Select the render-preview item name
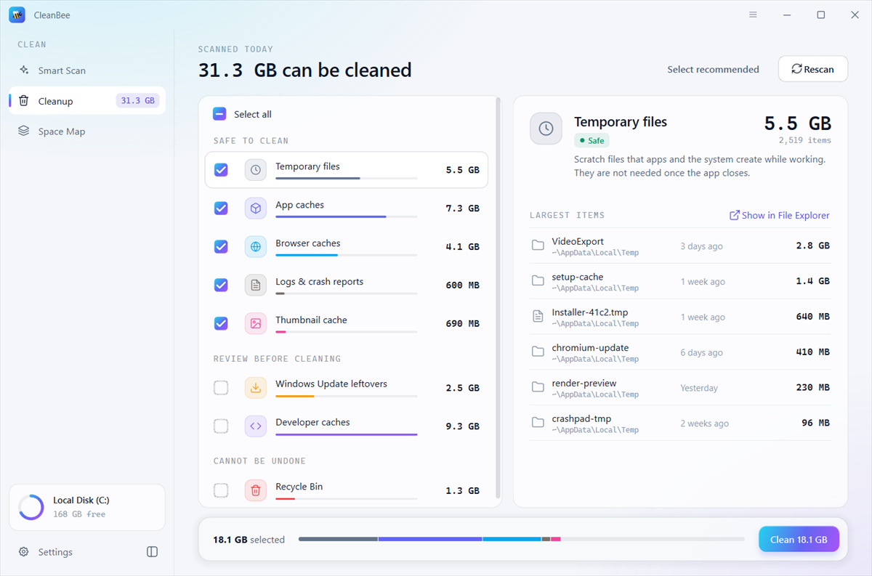Viewport: 872px width, 576px height. 584,383
